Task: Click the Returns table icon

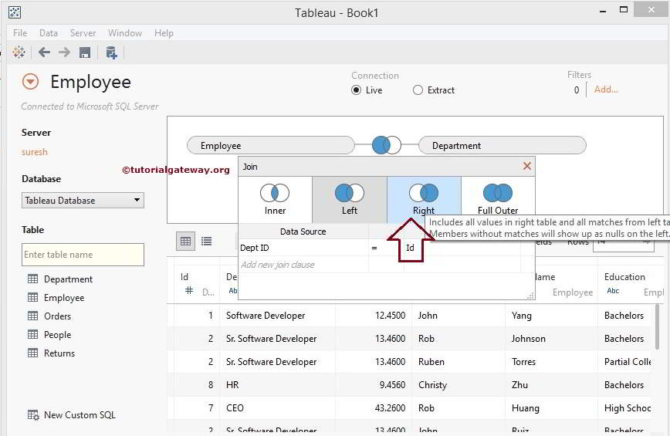Action: (x=33, y=353)
